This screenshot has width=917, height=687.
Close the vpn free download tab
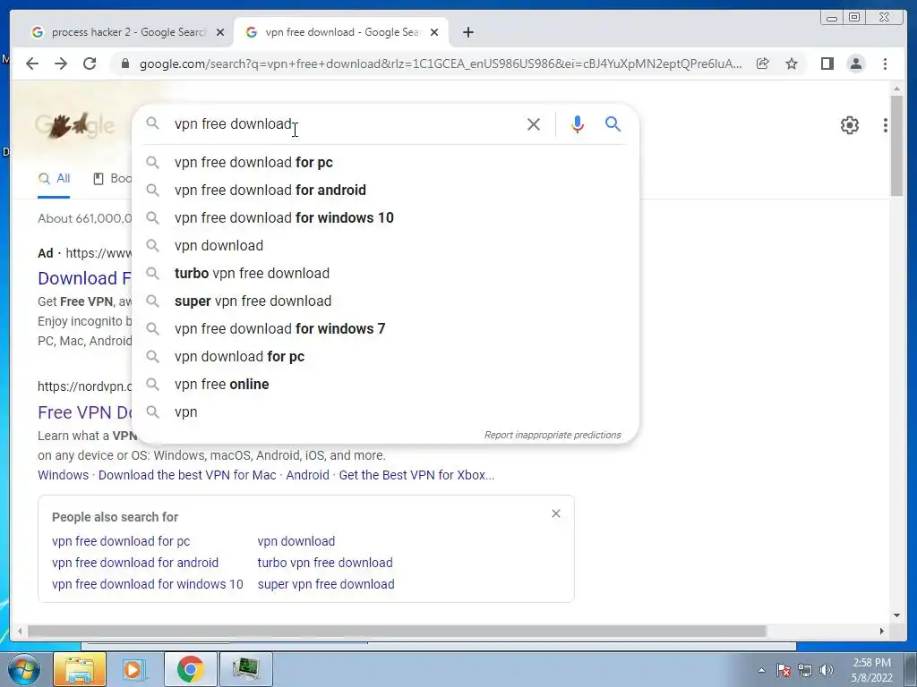(x=434, y=32)
